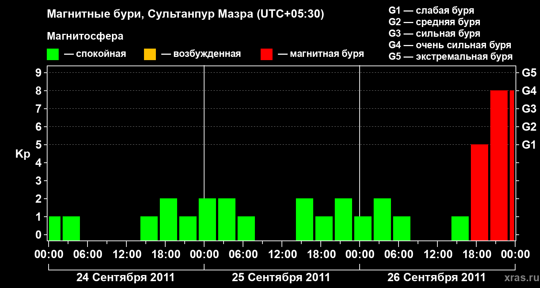Click the '— магнитная буря' legend label
Viewport: 540px width, 288px height.
321,54
